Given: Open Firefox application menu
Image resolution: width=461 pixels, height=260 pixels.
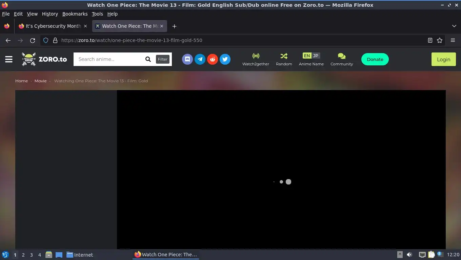Looking at the screenshot, I should pyautogui.click(x=453, y=40).
